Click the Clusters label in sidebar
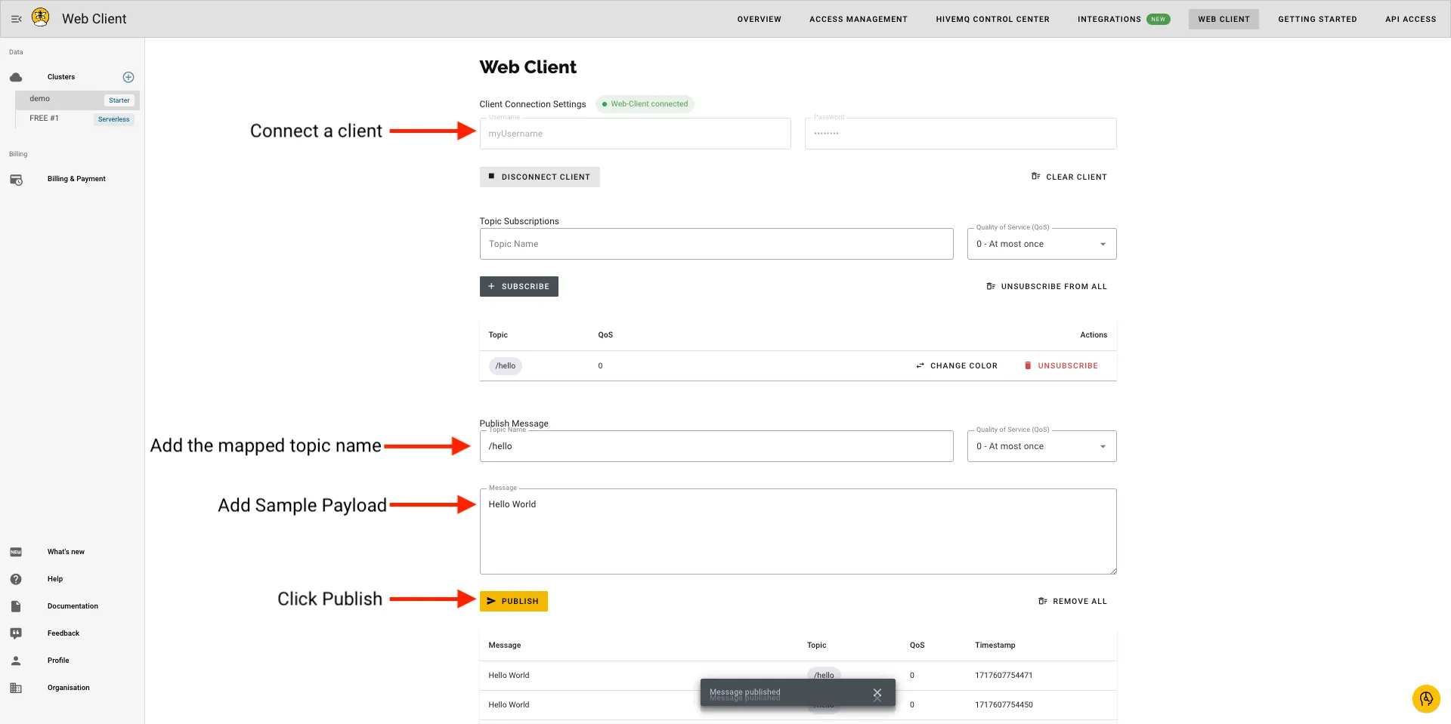This screenshot has height=724, width=1451. [x=61, y=77]
